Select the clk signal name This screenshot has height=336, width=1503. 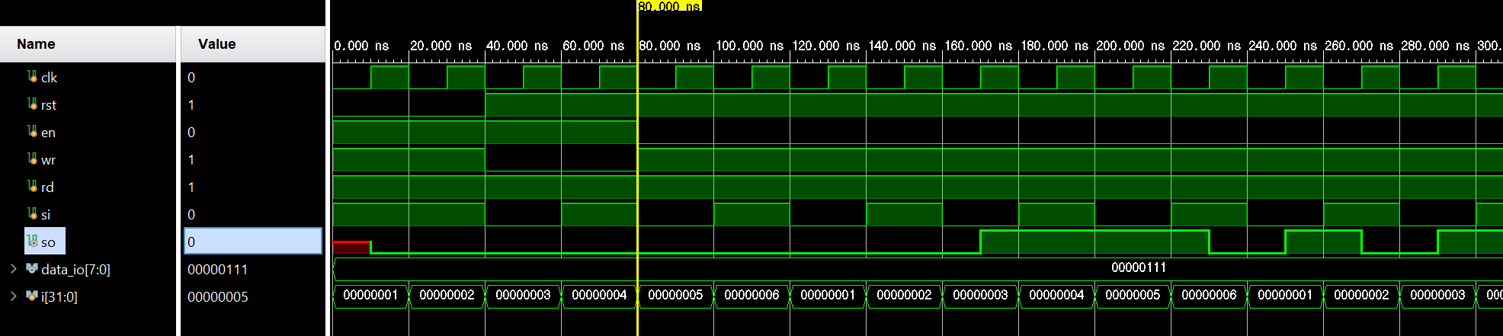coord(49,78)
